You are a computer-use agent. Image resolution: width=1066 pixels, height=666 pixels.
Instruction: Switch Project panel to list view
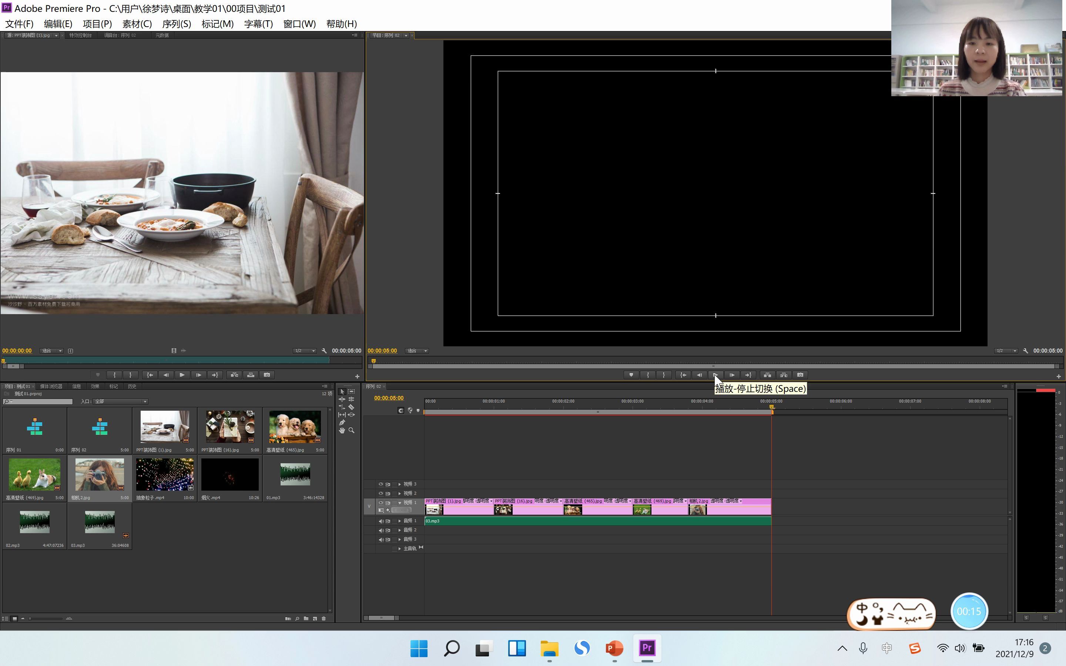pyautogui.click(x=5, y=619)
